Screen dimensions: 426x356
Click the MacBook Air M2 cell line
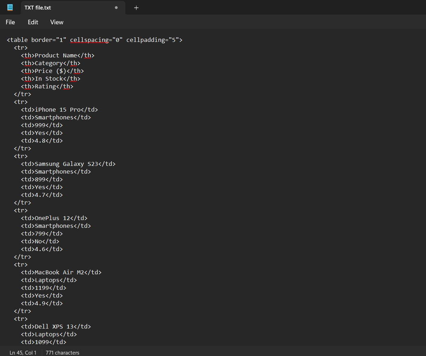61,272
